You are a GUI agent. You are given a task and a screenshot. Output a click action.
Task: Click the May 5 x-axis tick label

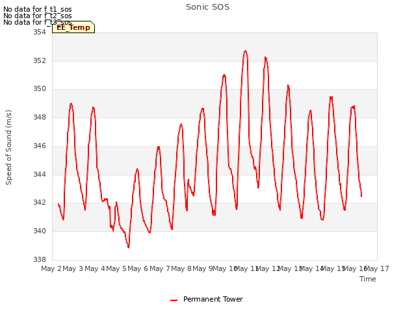click(x=116, y=268)
